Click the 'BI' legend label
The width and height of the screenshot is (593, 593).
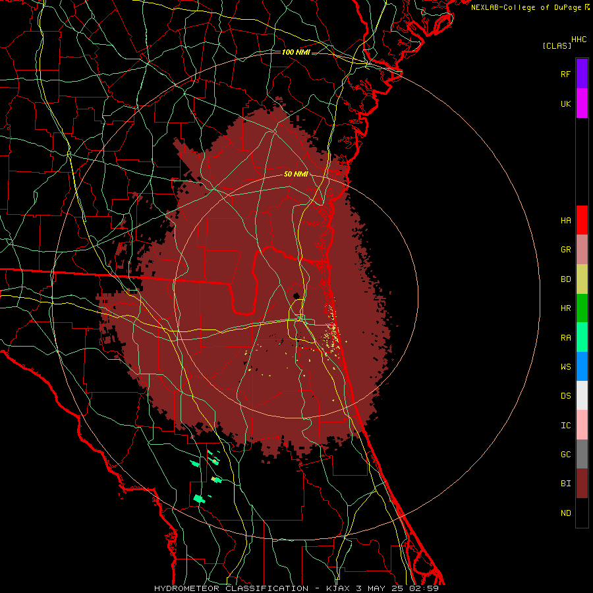click(566, 484)
